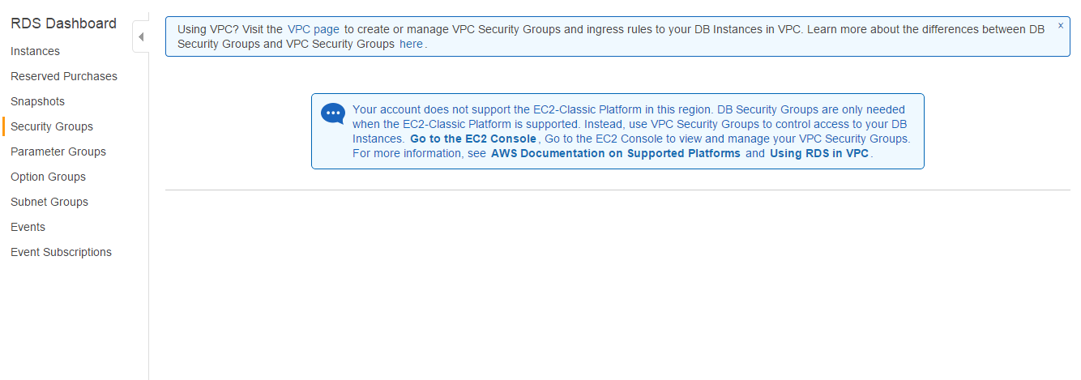Open Event Subscriptions page
Viewport: 1081px width, 380px height.
pos(62,252)
